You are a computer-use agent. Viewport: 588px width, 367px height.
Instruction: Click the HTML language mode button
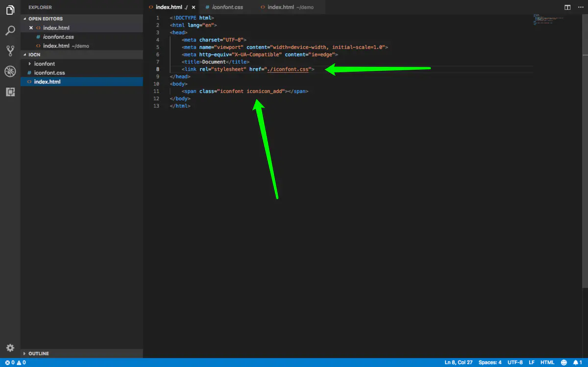[x=547, y=363]
